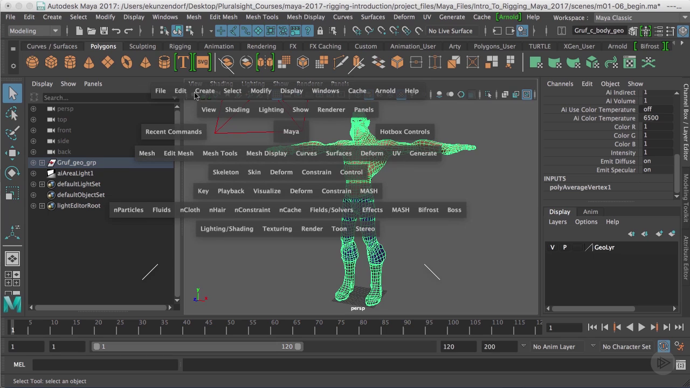Click the Open Scene folder icon
Image resolution: width=690 pixels, height=388 pixels.
(92, 31)
